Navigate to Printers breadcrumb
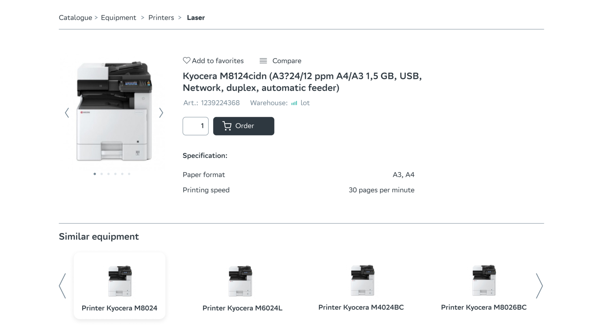 (161, 18)
